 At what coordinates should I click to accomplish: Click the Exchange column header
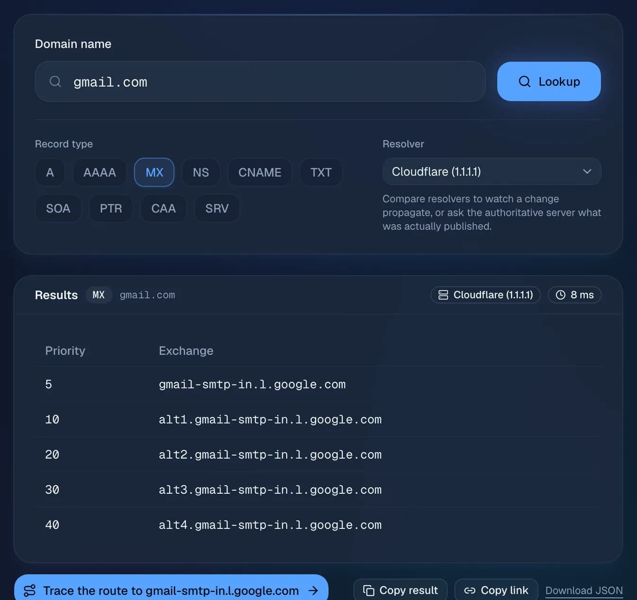pyautogui.click(x=186, y=351)
